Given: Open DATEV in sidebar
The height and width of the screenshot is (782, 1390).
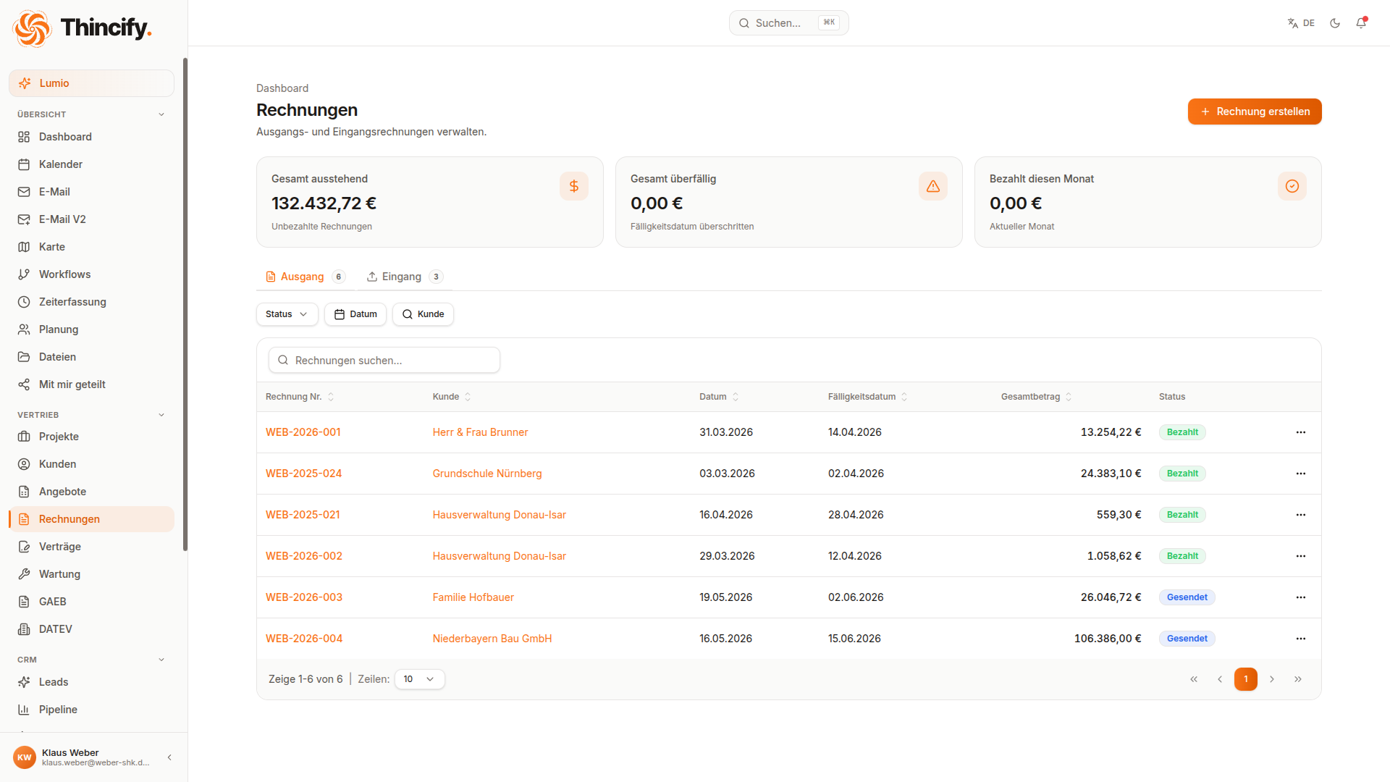Looking at the screenshot, I should tap(91, 629).
